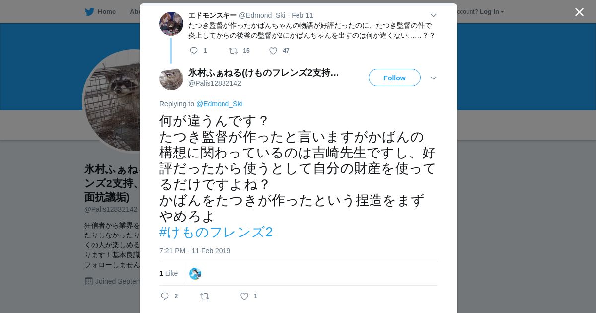This screenshot has width=596, height=313.
Task: Open the liker's small avatar
Action: pyautogui.click(x=195, y=274)
